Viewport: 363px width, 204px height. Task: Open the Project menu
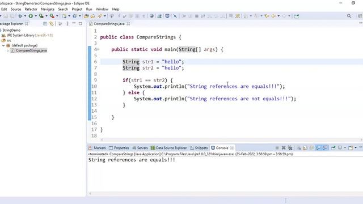pos(77,9)
